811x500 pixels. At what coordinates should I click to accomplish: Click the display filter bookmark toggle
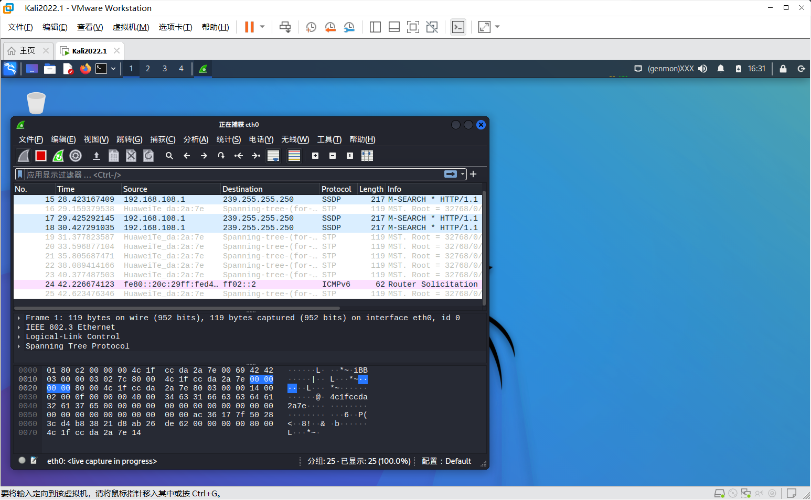point(20,174)
